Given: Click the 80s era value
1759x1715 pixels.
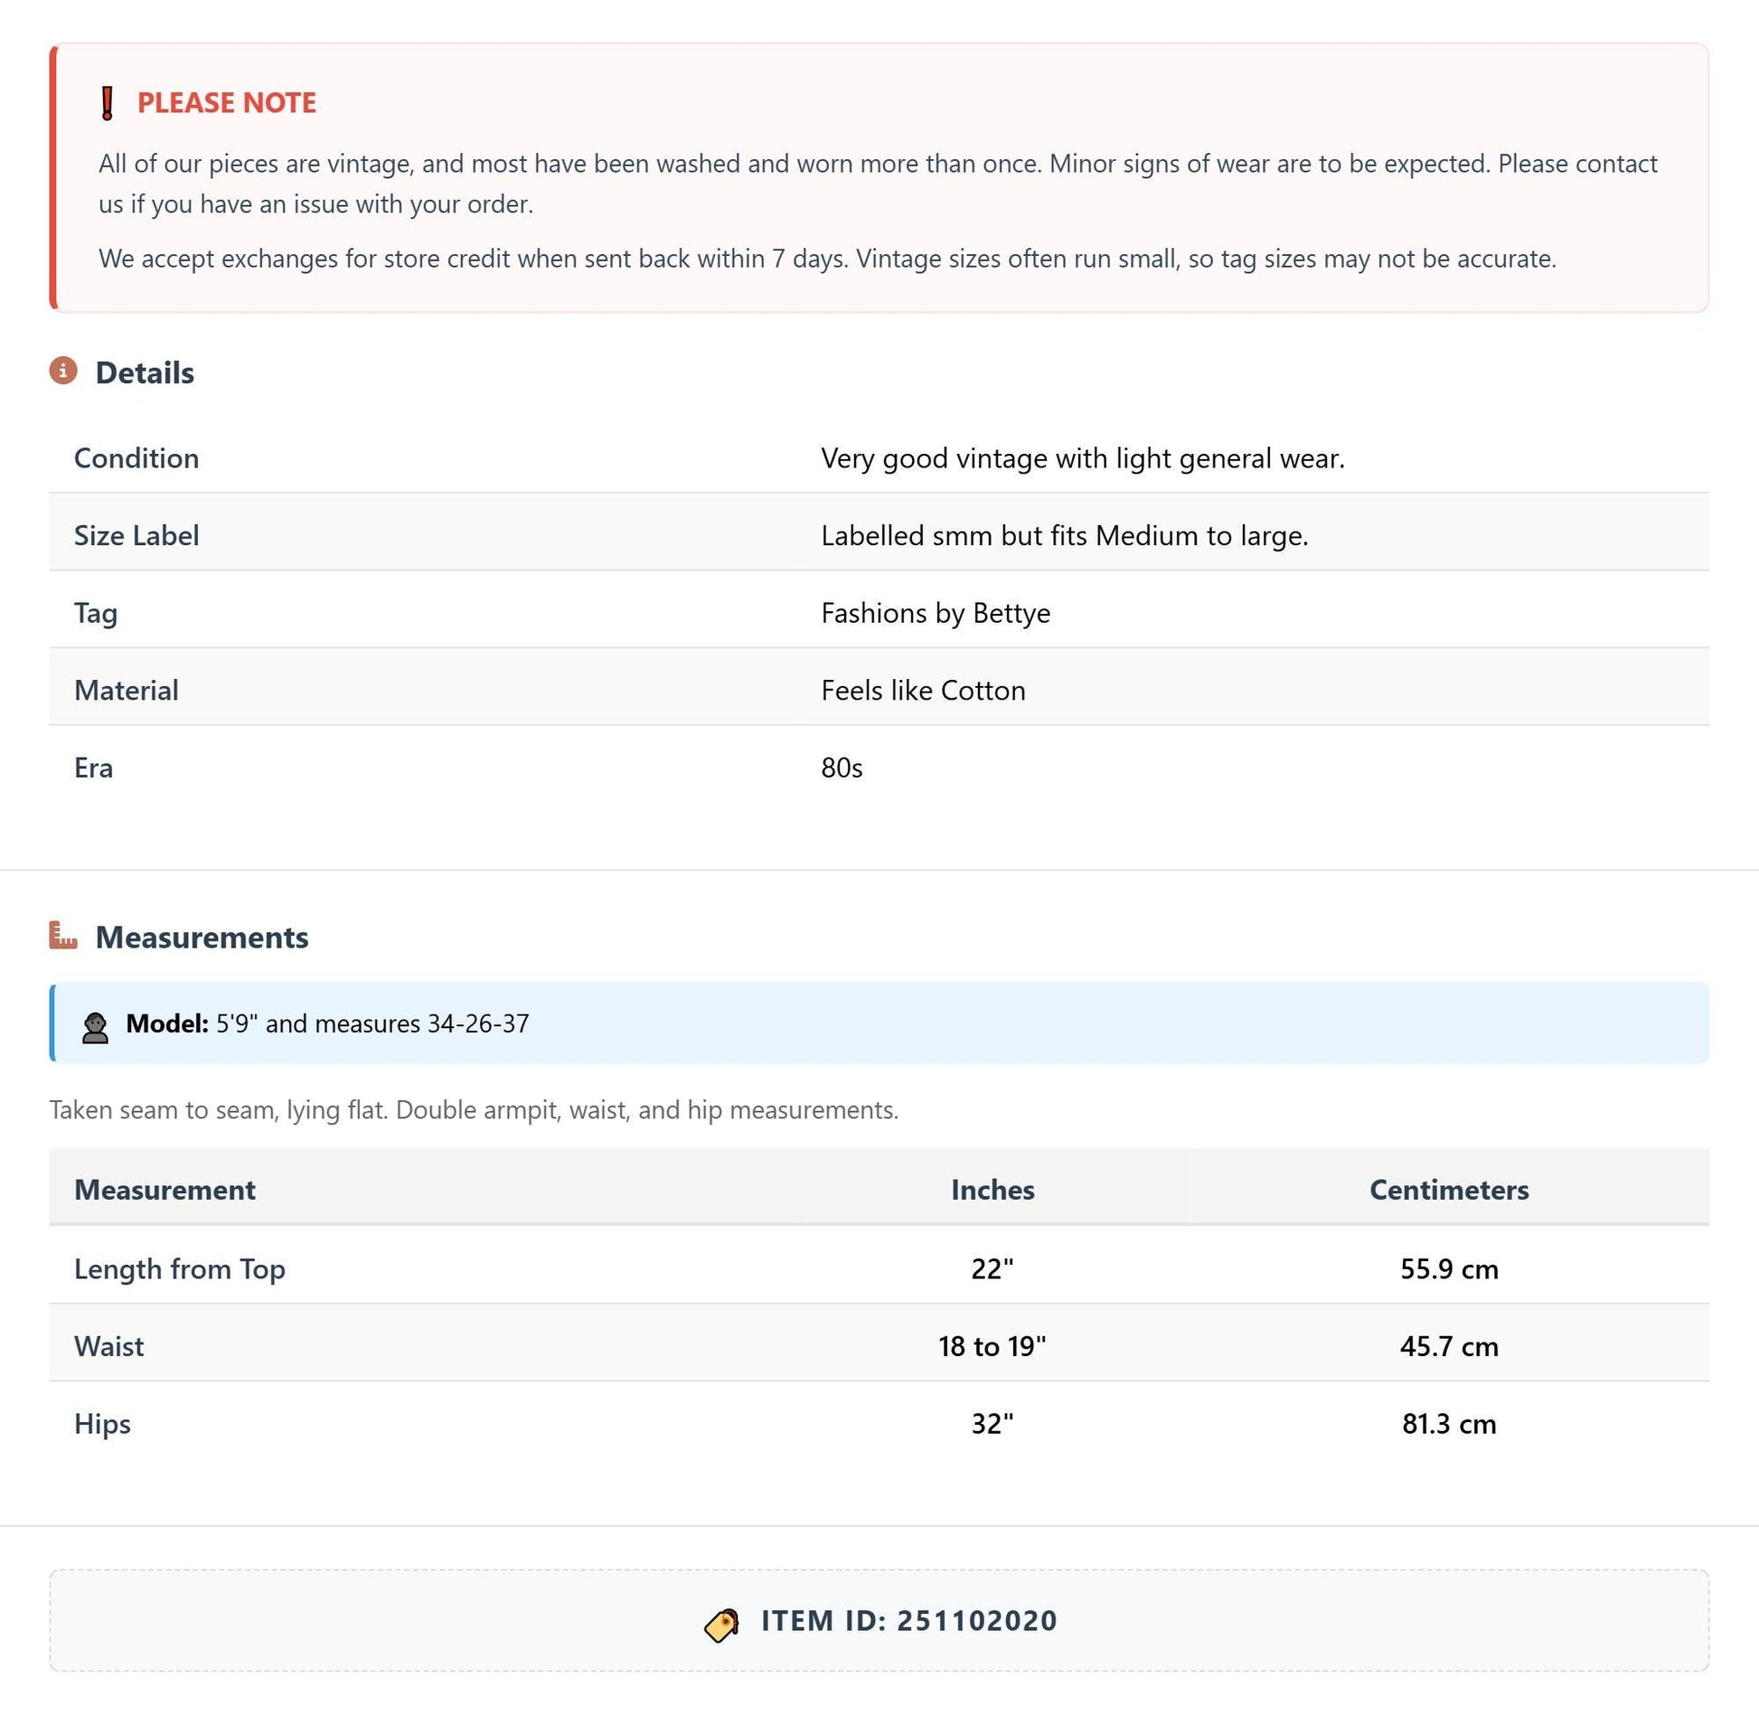Looking at the screenshot, I should (x=842, y=768).
